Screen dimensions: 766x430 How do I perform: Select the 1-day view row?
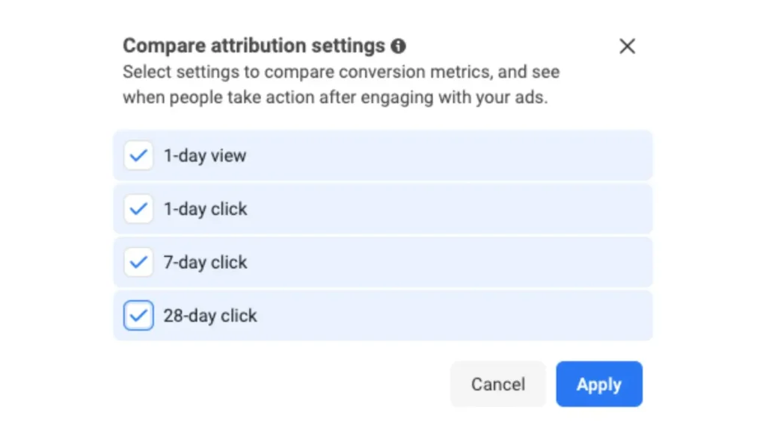374,155
